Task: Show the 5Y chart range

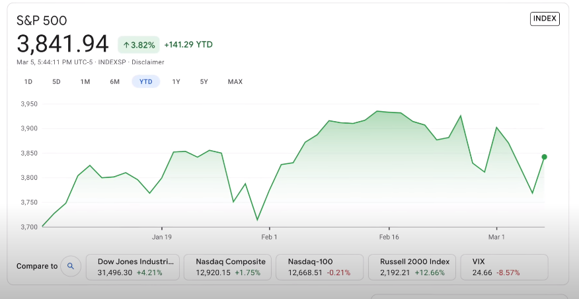Action: [x=204, y=82]
